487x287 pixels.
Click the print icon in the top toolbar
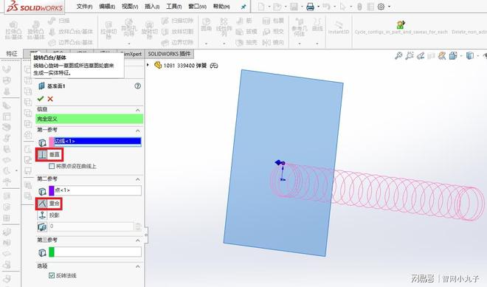coord(310,7)
